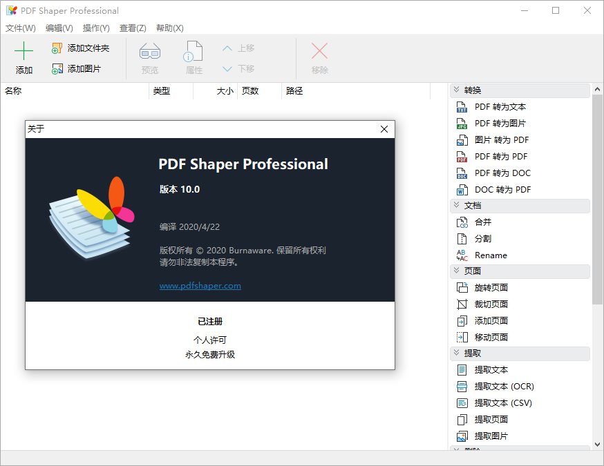
Task: Click the 下移 down arrow icon
Action: [x=227, y=69]
